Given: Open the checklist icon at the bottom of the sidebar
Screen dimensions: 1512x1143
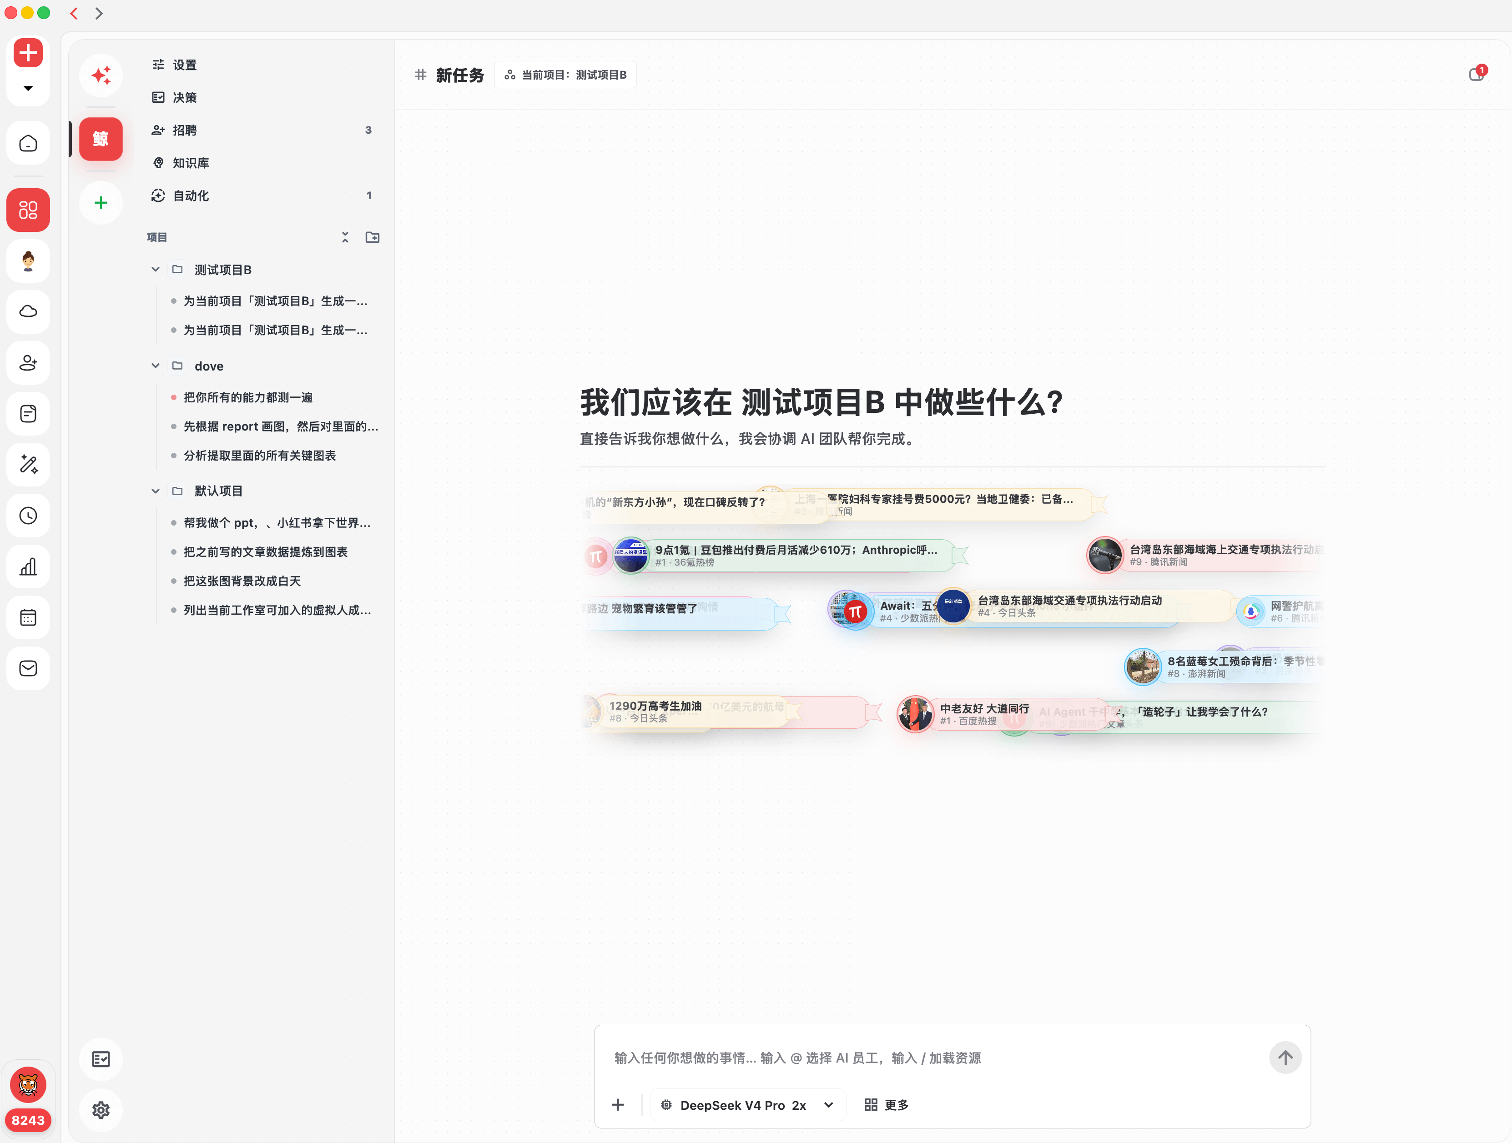Looking at the screenshot, I should point(101,1059).
